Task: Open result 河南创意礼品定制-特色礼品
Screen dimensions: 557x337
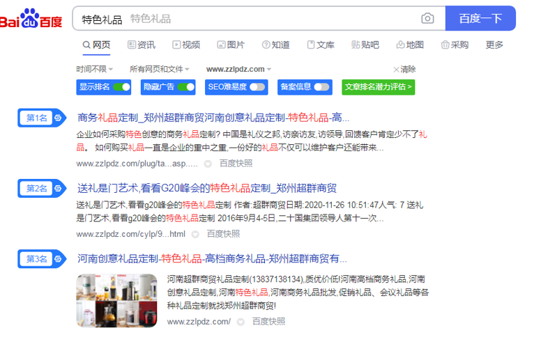Action: click(212, 258)
